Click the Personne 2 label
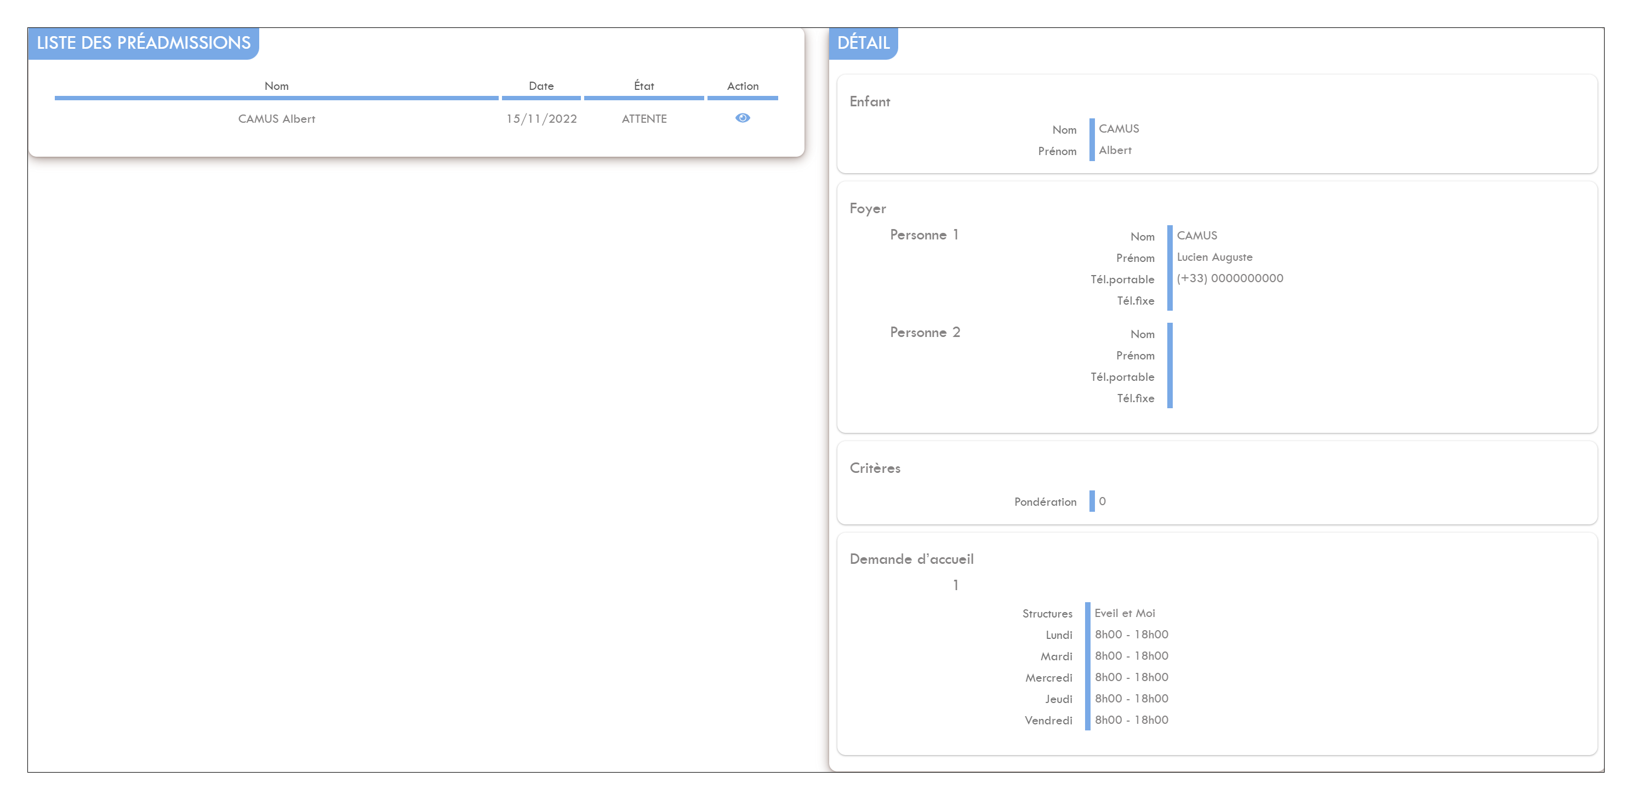The width and height of the screenshot is (1632, 800). pyautogui.click(x=925, y=332)
